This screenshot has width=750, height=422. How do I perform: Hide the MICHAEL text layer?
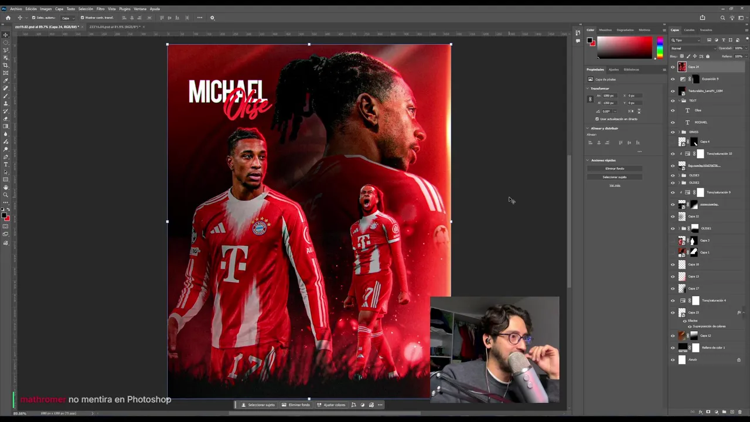(673, 122)
